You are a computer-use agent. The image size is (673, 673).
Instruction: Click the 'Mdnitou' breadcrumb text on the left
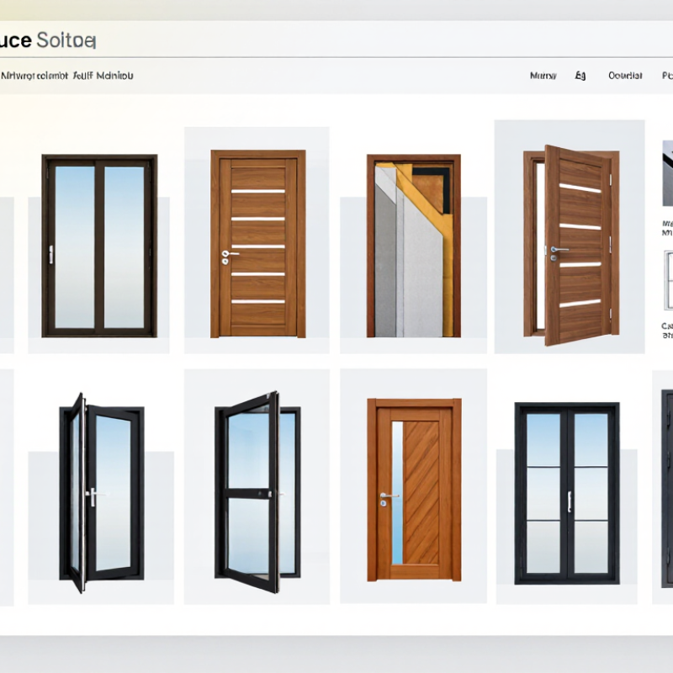pyautogui.click(x=114, y=76)
